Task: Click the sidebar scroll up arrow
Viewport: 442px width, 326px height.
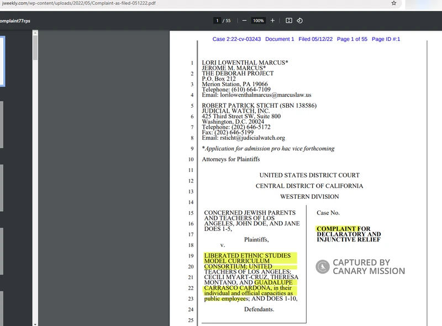Action: [35, 33]
